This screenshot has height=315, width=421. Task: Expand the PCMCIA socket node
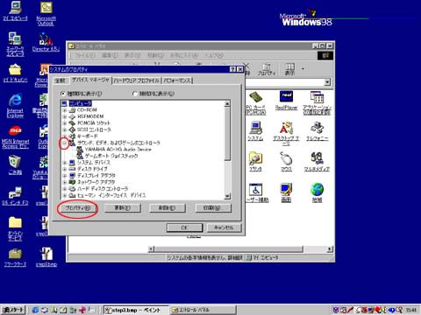coord(65,123)
